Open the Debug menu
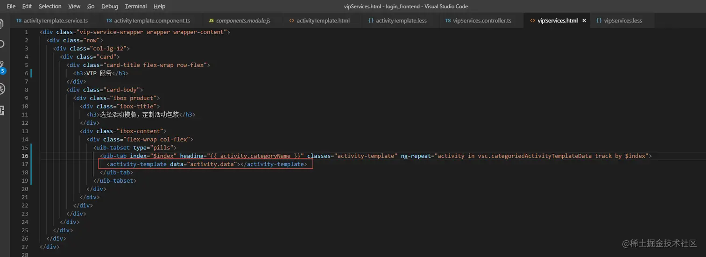Image resolution: width=706 pixels, height=257 pixels. tap(110, 6)
